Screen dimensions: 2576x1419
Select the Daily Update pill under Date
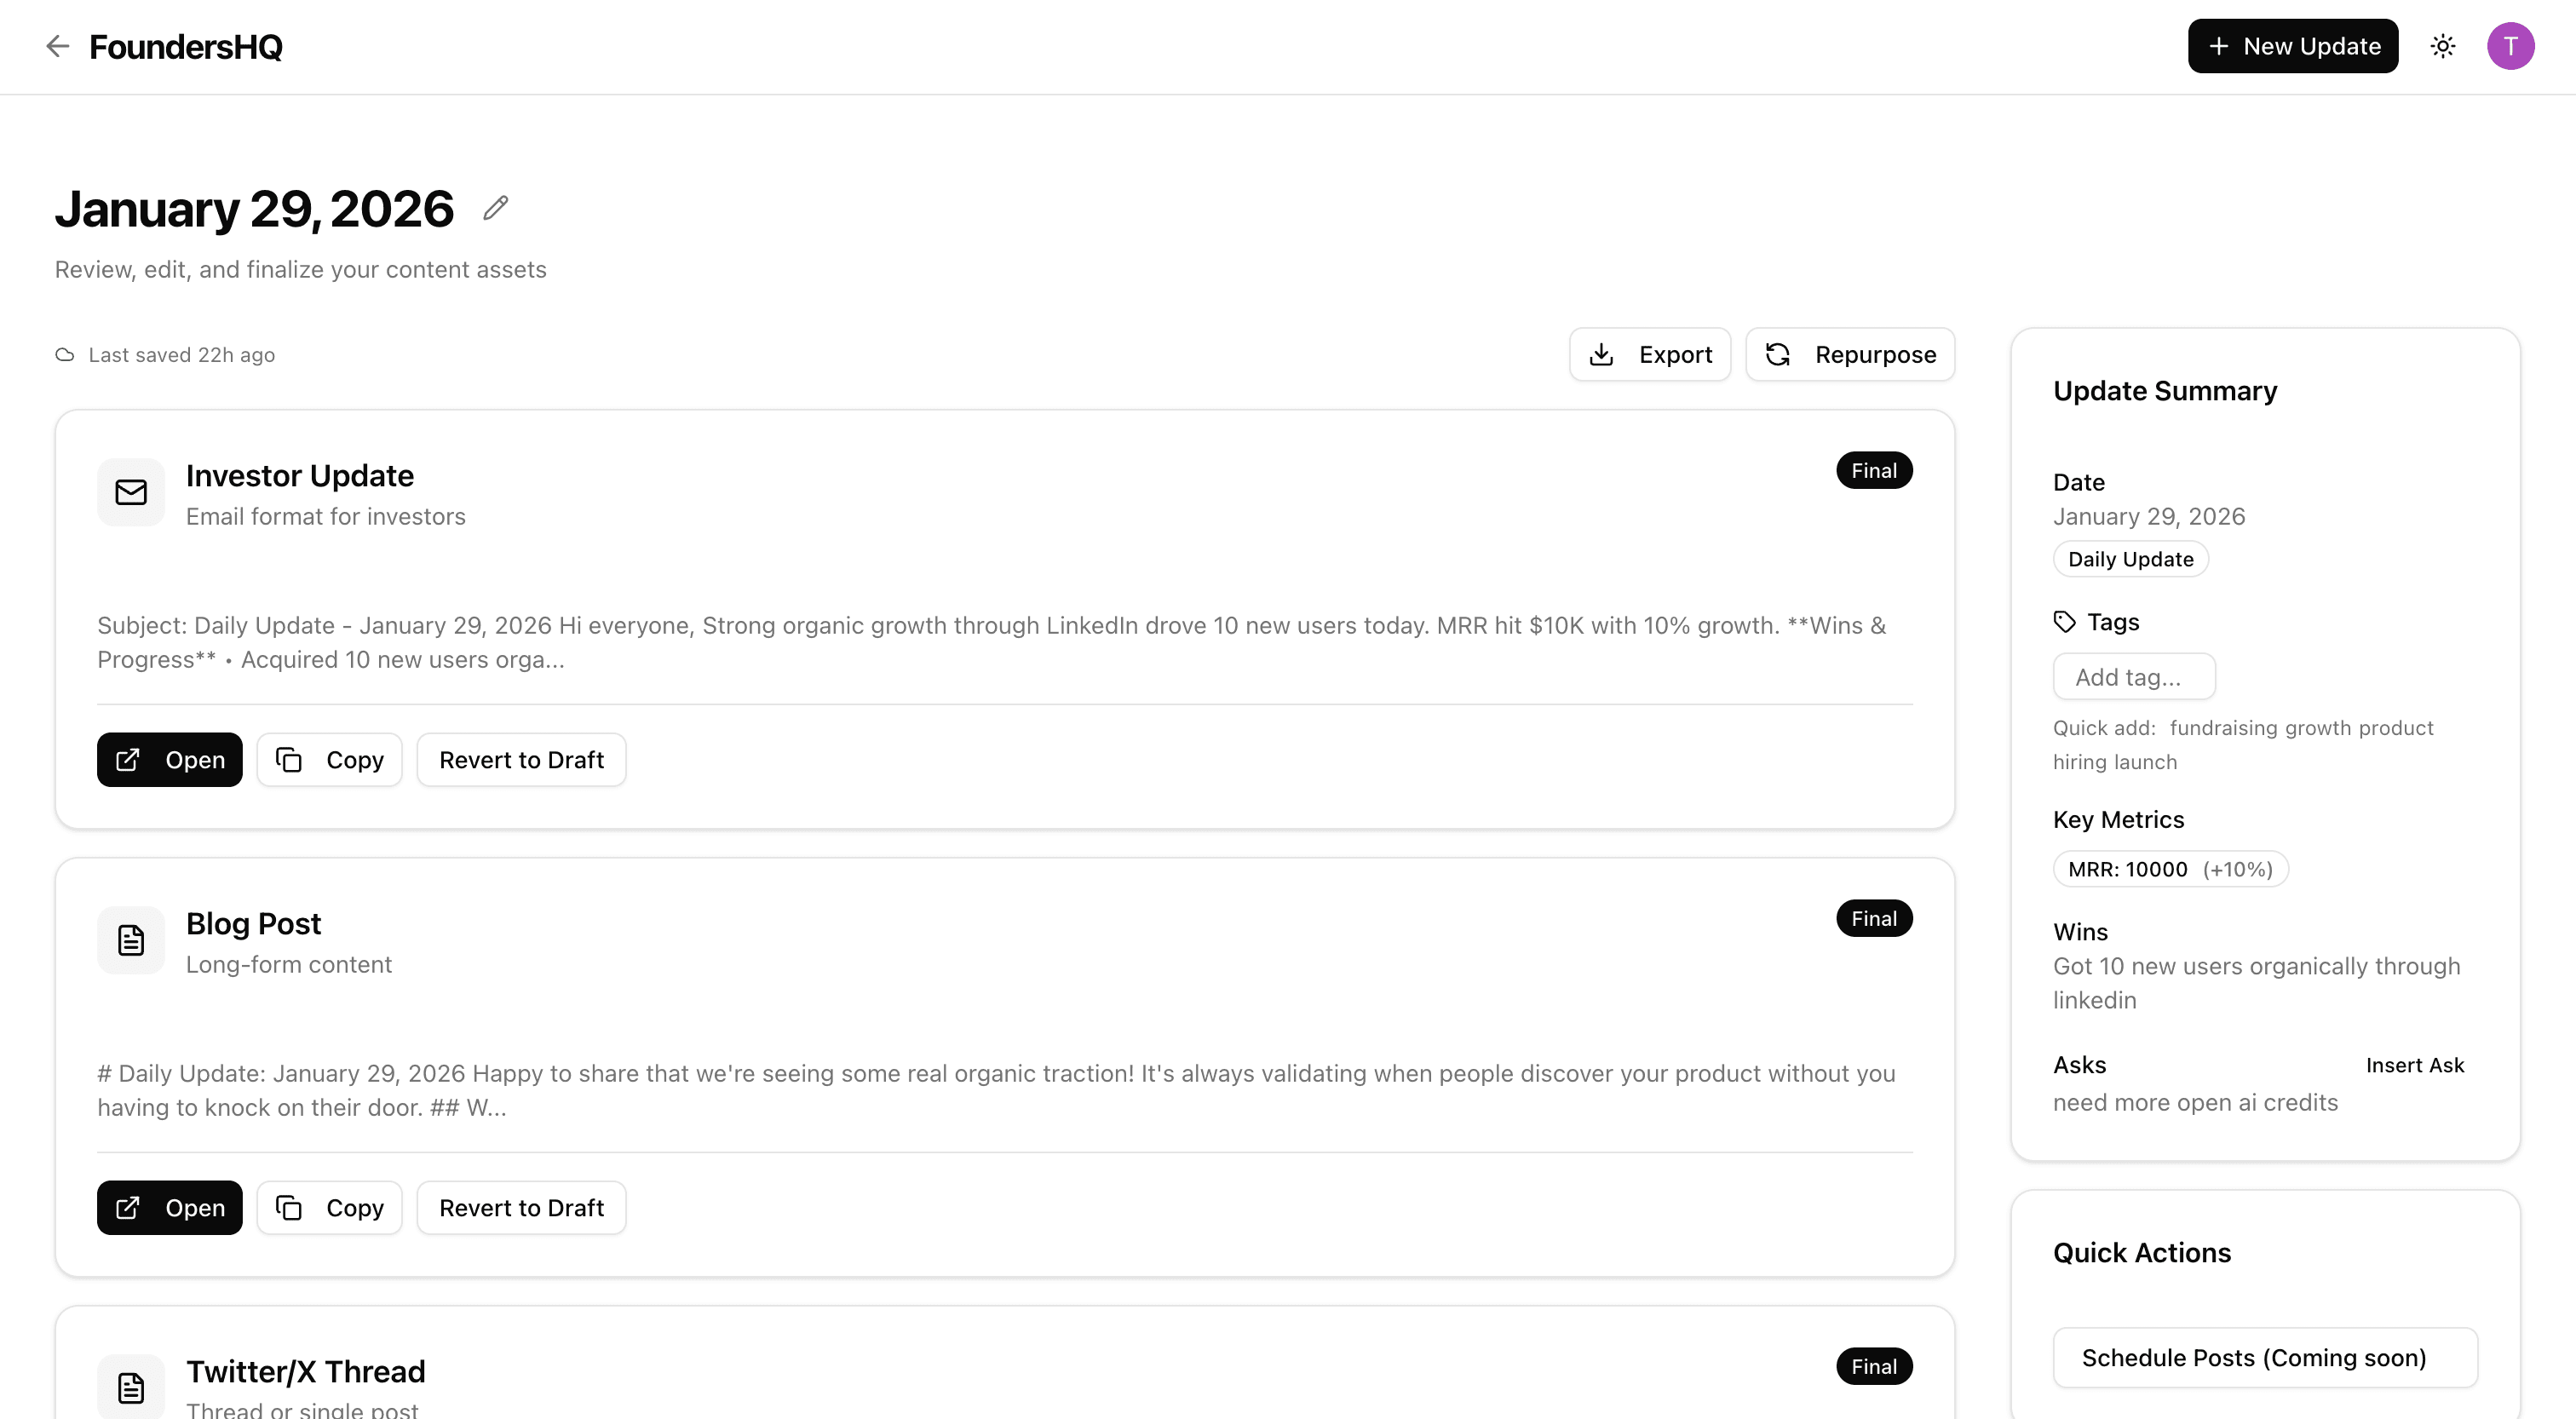2130,559
